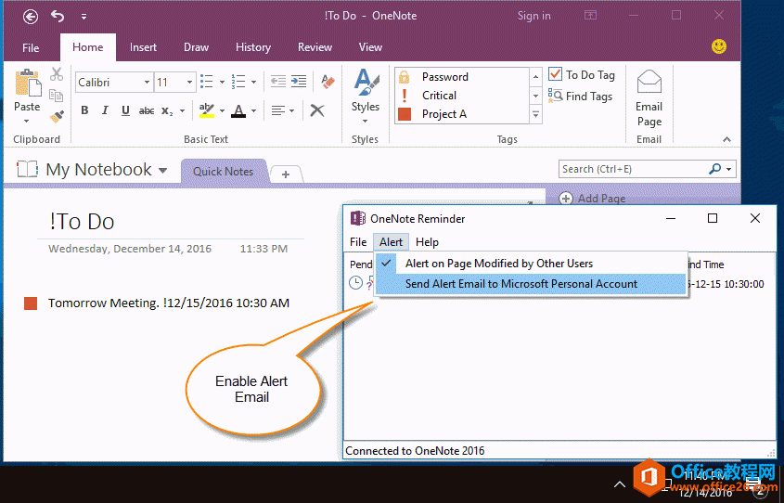The height and width of the screenshot is (503, 784).
Task: Toggle the To Do Tag checkbox
Action: click(556, 74)
